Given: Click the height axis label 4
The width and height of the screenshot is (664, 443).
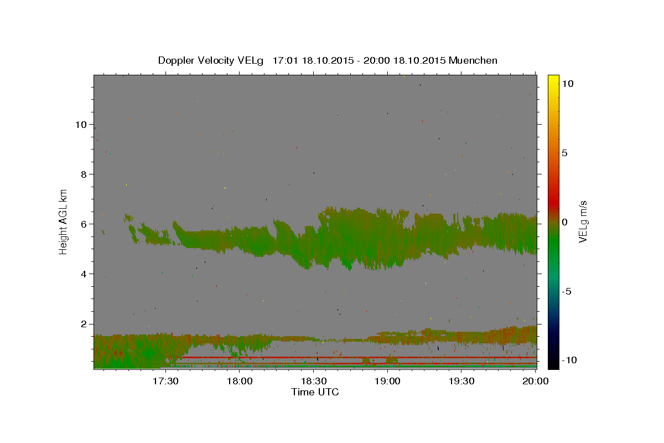Looking at the screenshot, I should 84,274.
